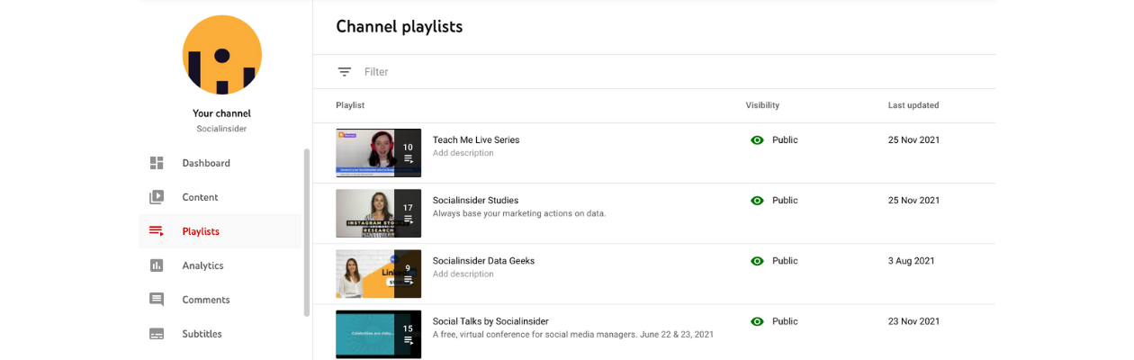Click Public visibility for Socialinsider Studies
The height and width of the screenshot is (360, 1134).
[x=785, y=201]
